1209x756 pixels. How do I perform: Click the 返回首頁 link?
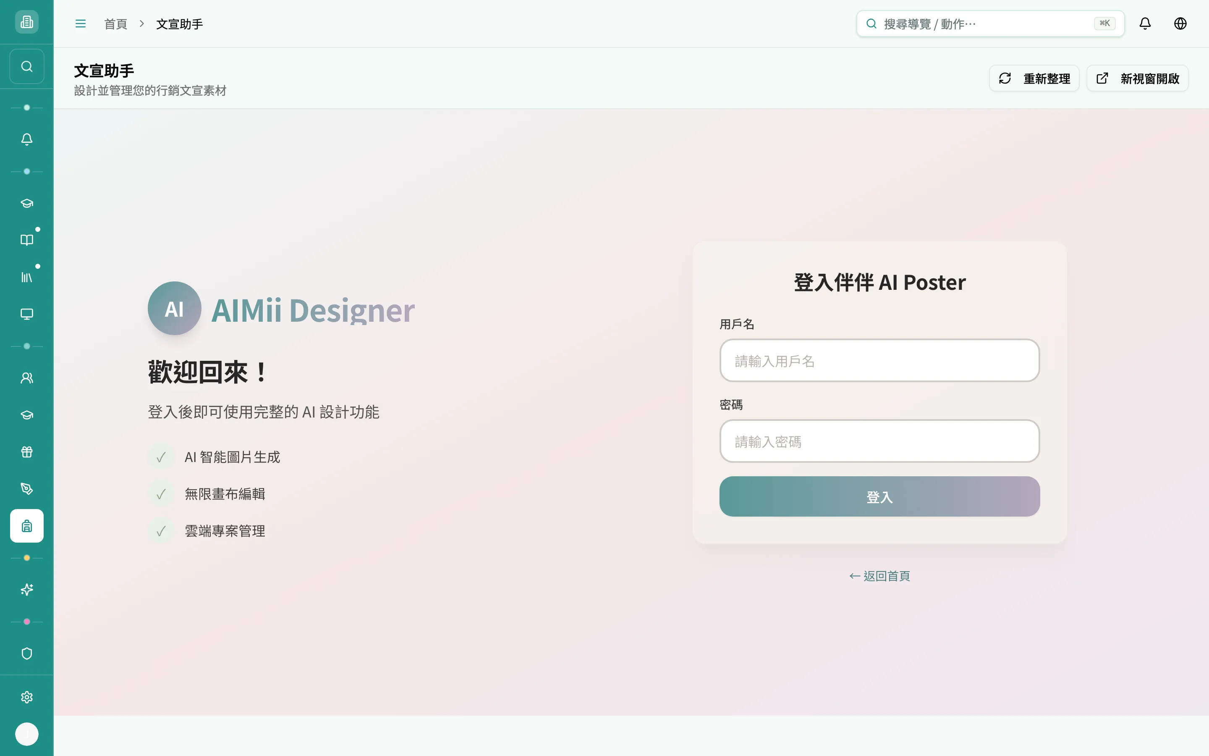(x=879, y=576)
